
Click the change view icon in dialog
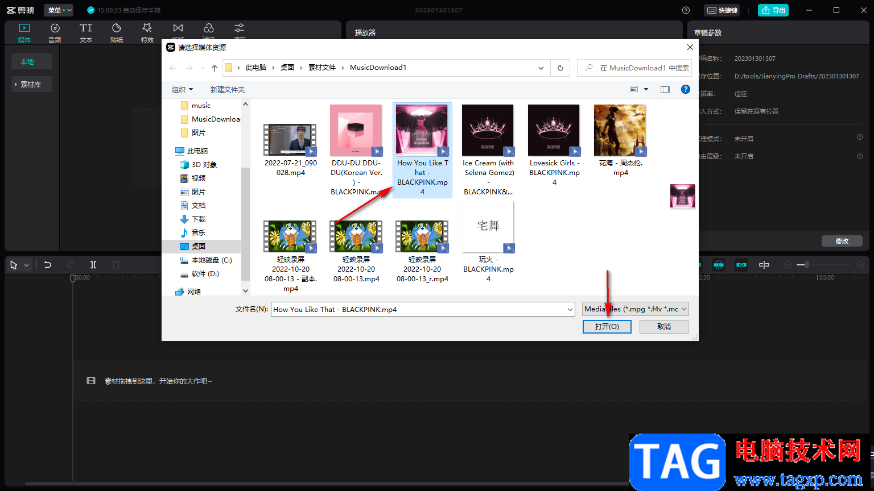(x=634, y=89)
